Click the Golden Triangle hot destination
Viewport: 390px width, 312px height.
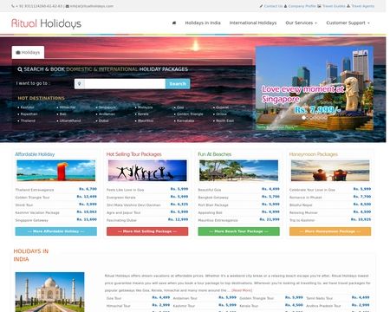190,114
